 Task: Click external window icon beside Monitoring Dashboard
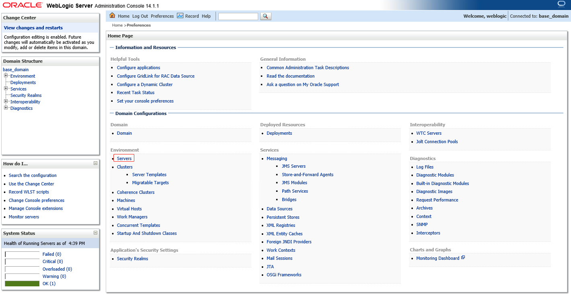click(x=463, y=257)
